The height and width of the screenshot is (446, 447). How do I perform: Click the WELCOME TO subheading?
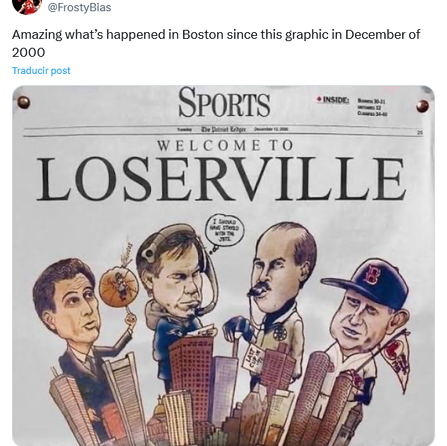[225, 146]
